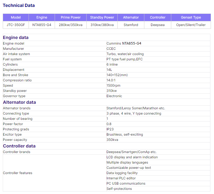Select 'Multiple display languages' feature
The image size is (214, 194).
[x=127, y=162]
